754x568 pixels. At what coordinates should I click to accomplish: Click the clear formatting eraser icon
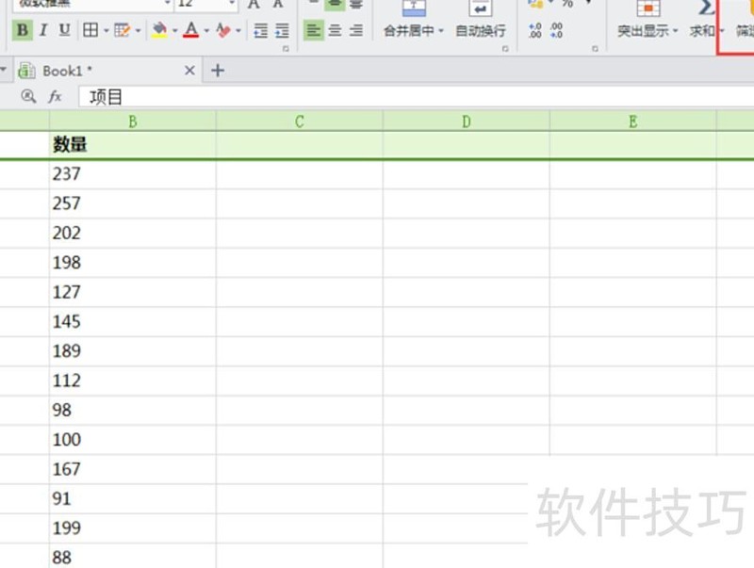[x=223, y=30]
